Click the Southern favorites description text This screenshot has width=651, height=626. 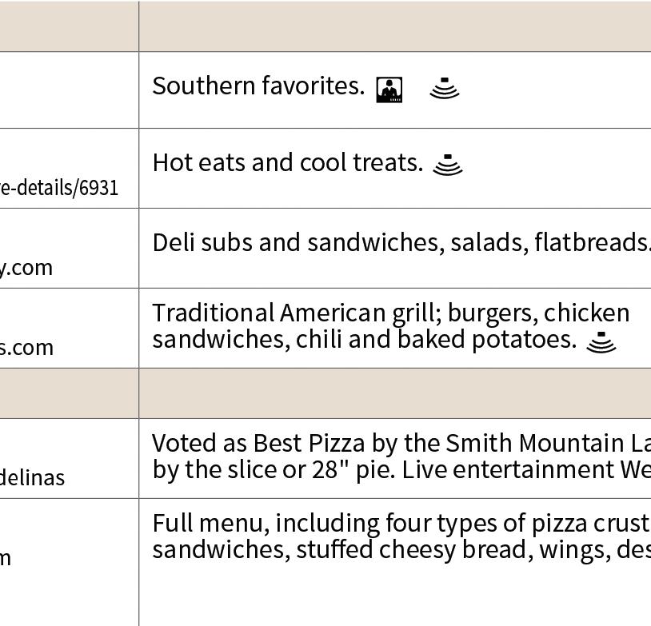click(x=258, y=86)
